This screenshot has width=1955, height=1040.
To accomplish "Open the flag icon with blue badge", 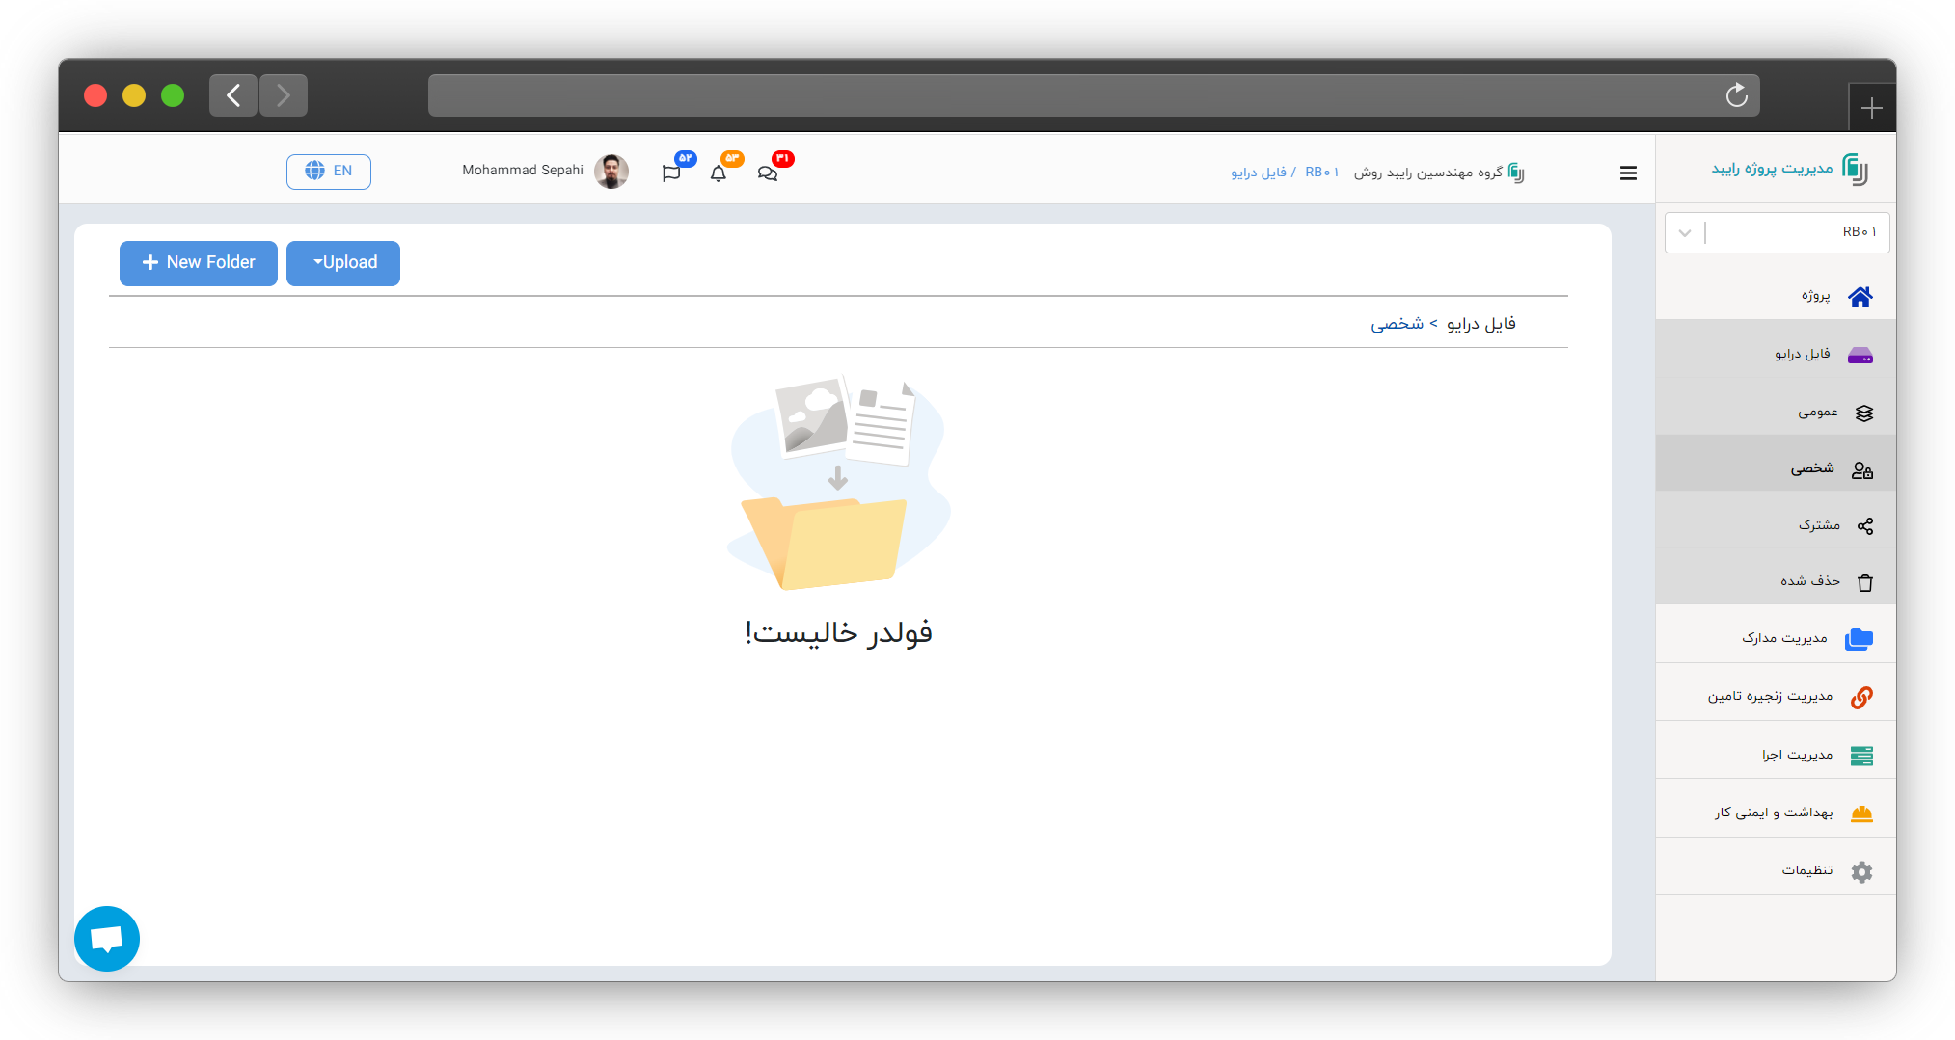I will [x=671, y=173].
